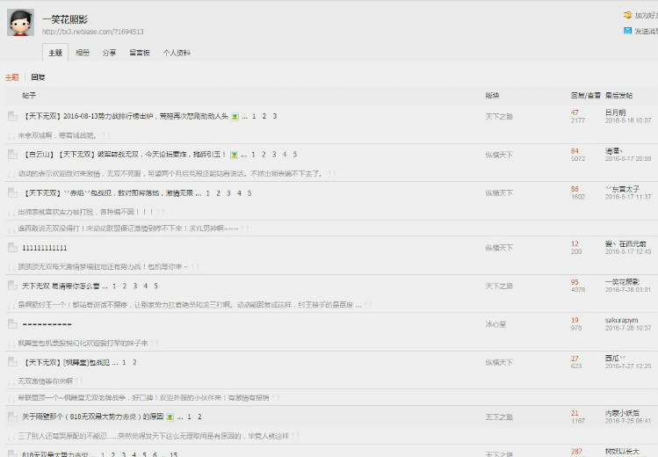This screenshot has height=457, width=658.
Task: Open the 留言板 tab
Action: coord(140,53)
